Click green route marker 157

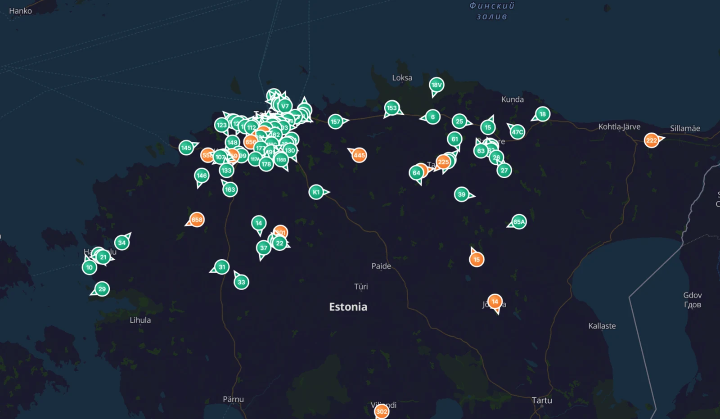pos(336,122)
